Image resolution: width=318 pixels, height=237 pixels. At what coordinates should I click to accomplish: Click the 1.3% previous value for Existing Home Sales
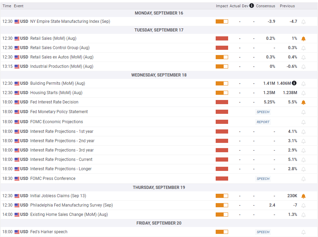293,215
